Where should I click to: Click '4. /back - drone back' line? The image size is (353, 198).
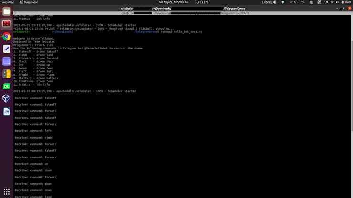pos(33,61)
